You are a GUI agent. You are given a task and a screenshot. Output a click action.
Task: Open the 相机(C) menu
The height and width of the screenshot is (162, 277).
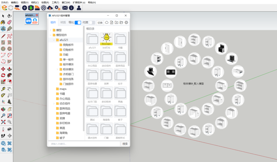(35, 2)
